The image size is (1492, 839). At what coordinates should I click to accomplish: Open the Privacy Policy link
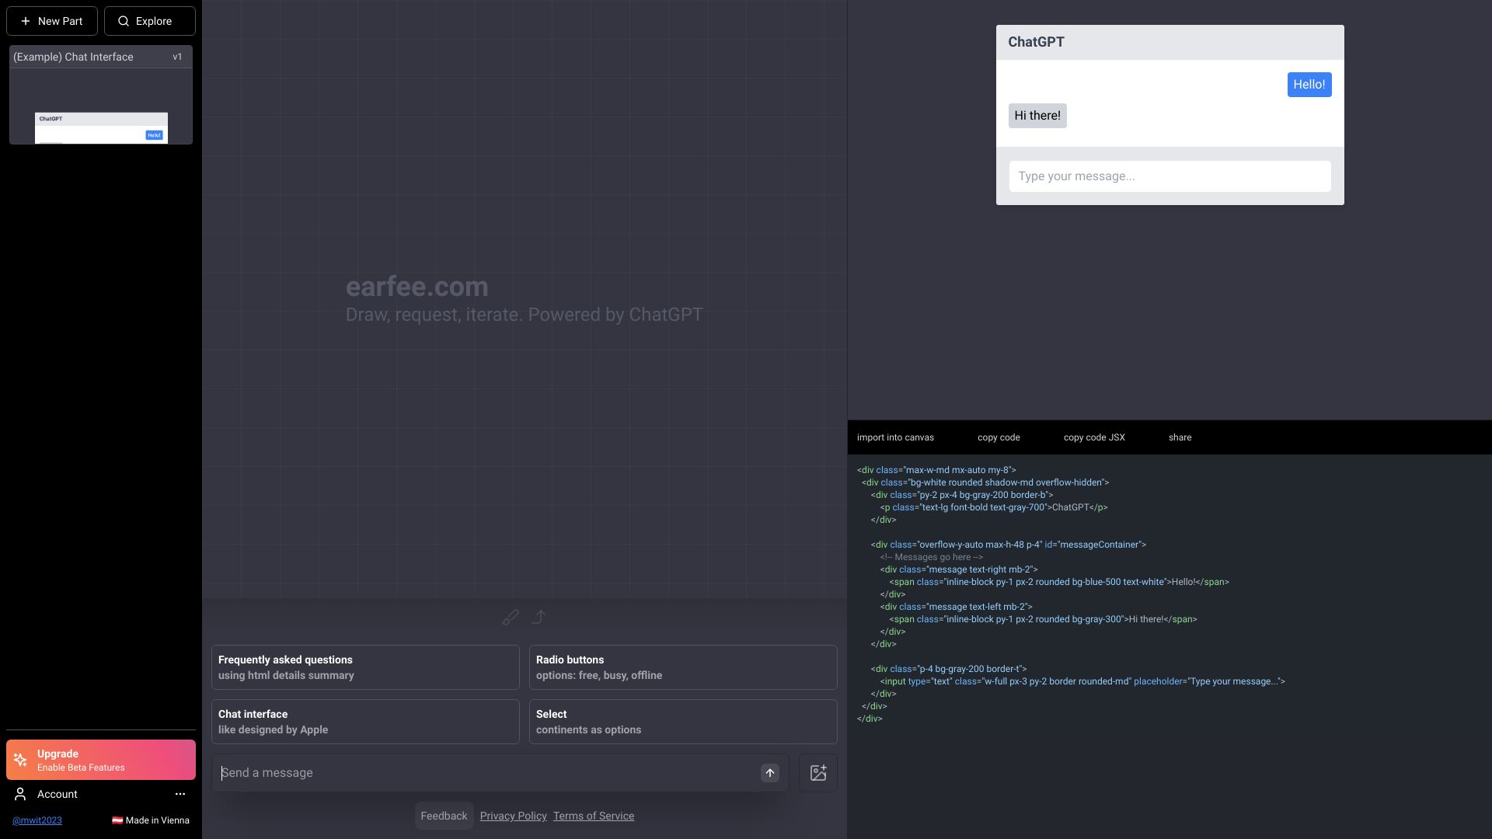tap(513, 816)
